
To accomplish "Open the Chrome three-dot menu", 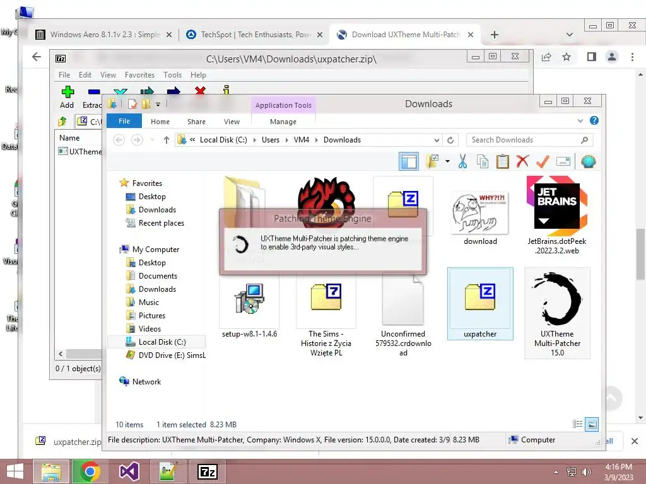I will click(632, 57).
